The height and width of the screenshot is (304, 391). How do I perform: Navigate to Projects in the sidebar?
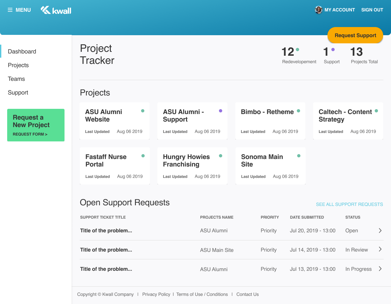[18, 65]
